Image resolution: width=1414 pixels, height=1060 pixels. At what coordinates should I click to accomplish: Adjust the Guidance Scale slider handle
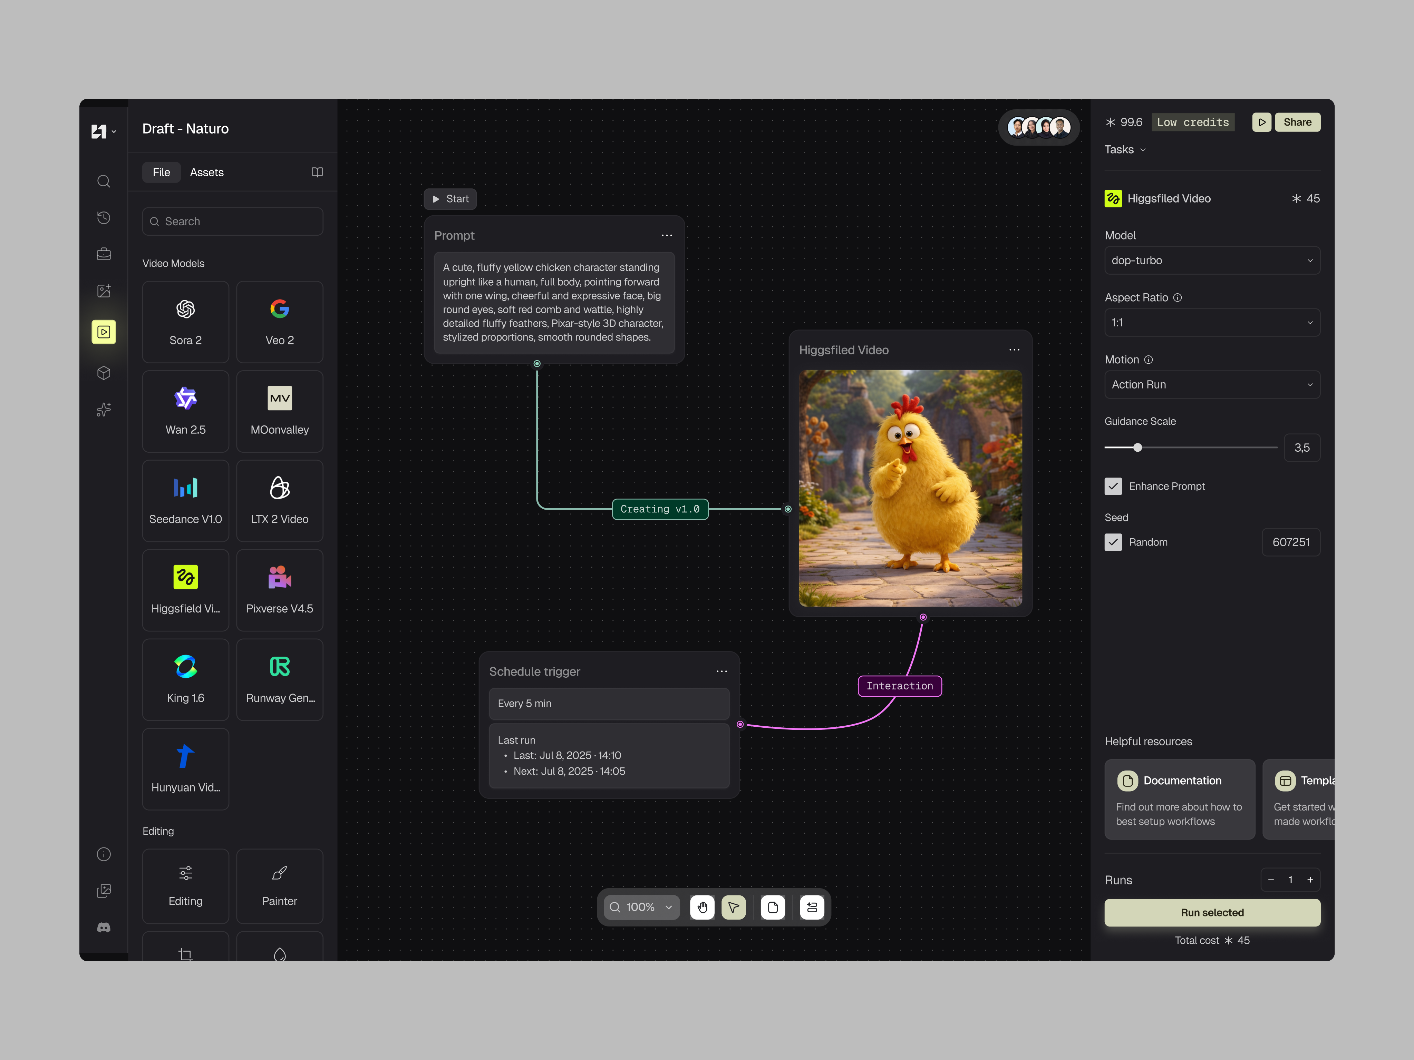coord(1137,447)
